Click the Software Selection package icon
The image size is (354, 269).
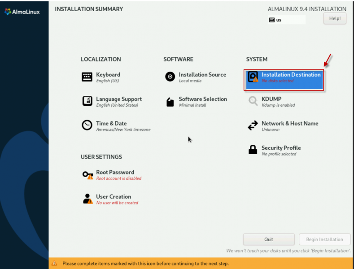coord(170,102)
